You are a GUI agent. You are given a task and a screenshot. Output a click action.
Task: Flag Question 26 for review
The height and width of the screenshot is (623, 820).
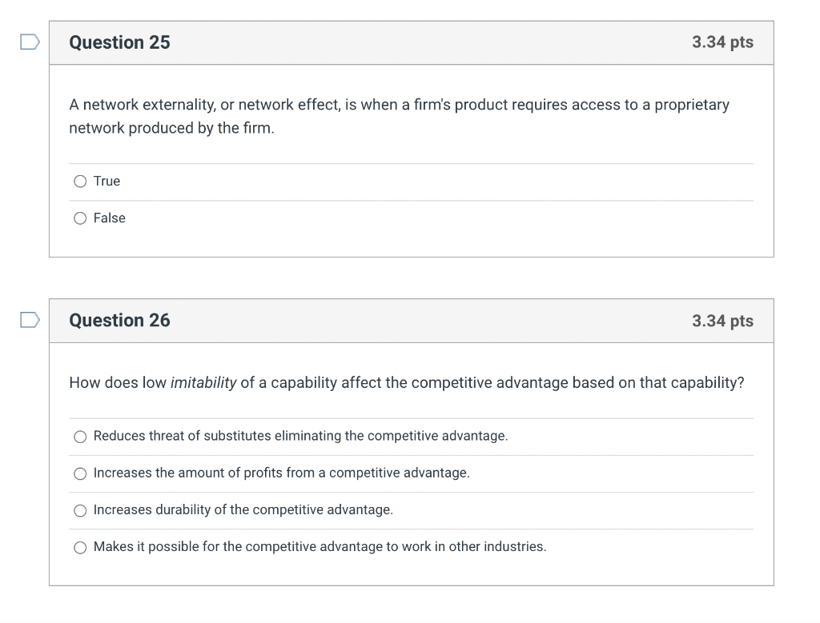click(29, 319)
